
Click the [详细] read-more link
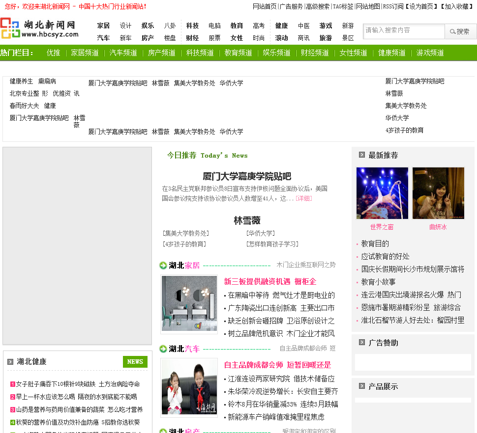pyautogui.click(x=303, y=198)
